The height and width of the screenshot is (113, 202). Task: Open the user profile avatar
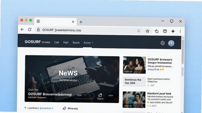tap(171, 43)
